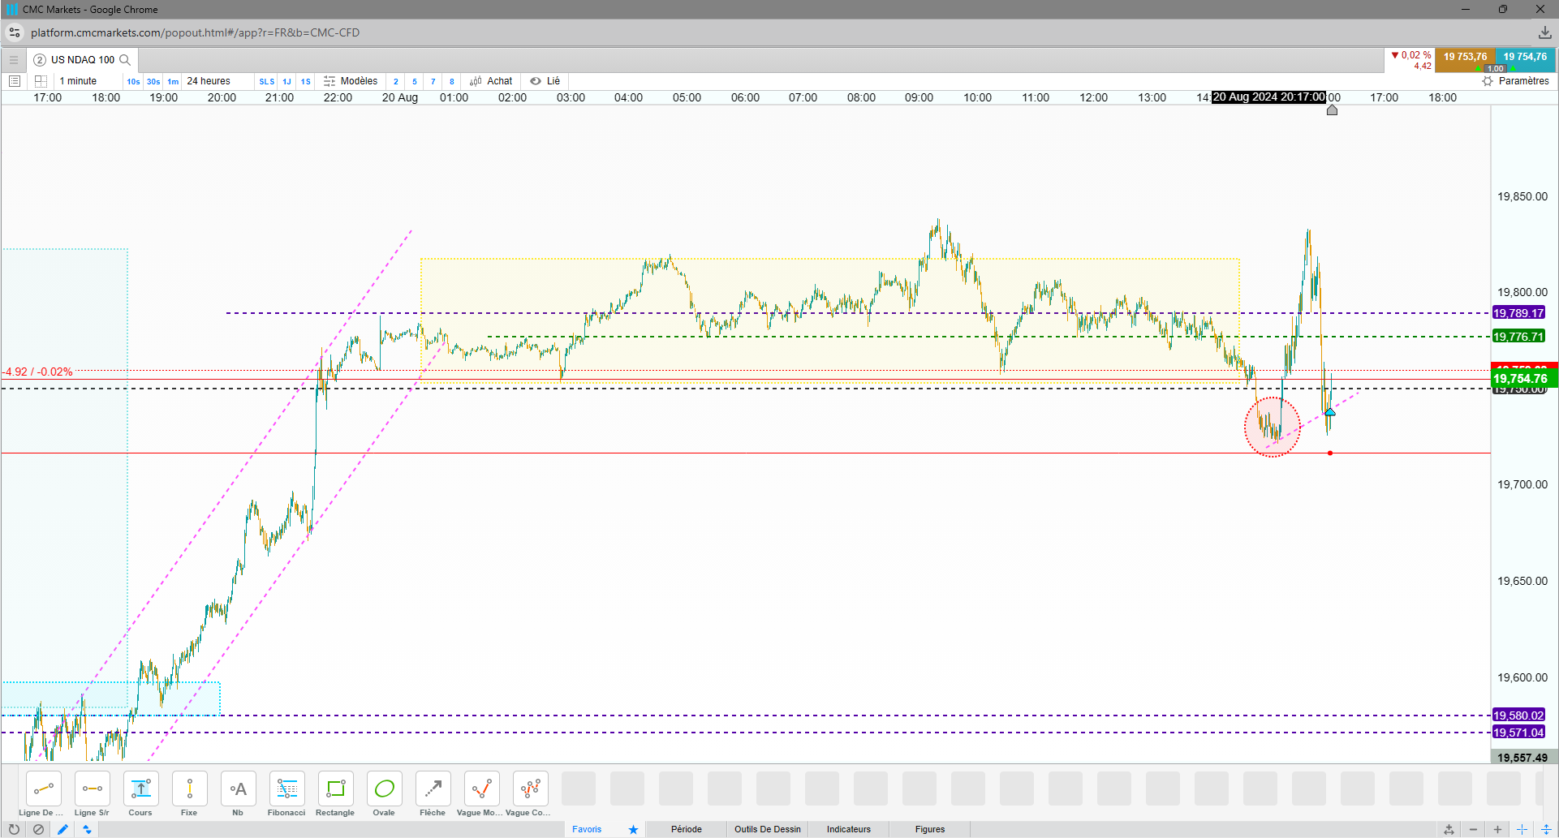Zoom in with the plus button
1559x838 pixels.
coord(1497,829)
